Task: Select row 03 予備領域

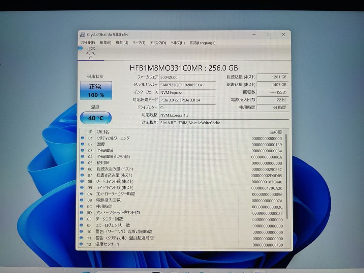Action: pos(182,150)
